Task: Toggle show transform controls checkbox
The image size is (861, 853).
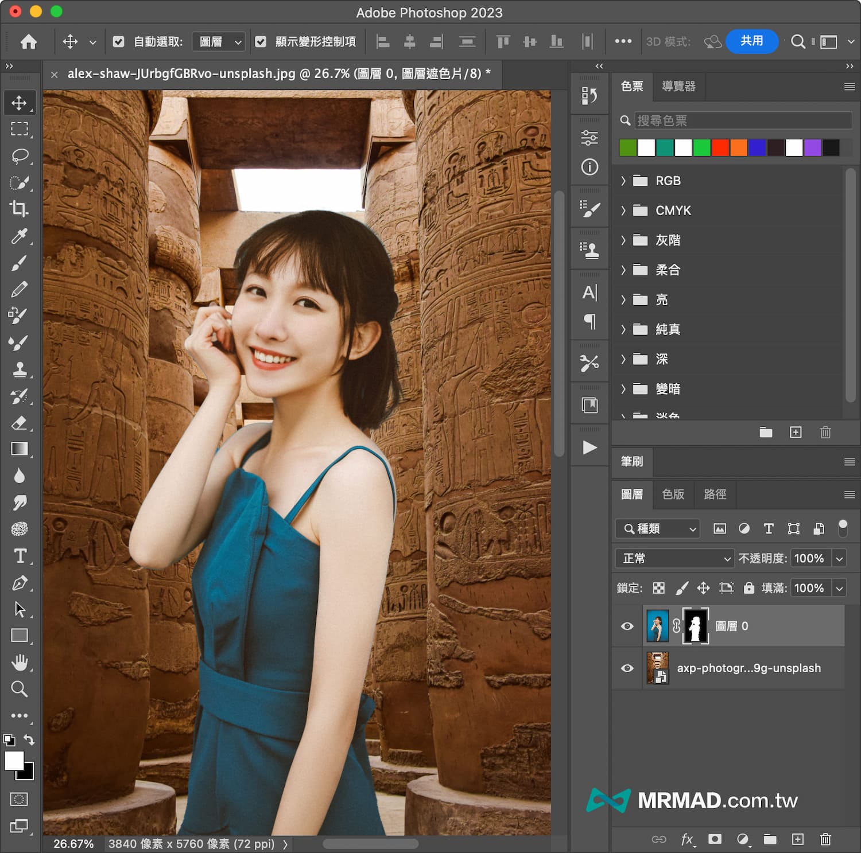Action: (x=261, y=42)
